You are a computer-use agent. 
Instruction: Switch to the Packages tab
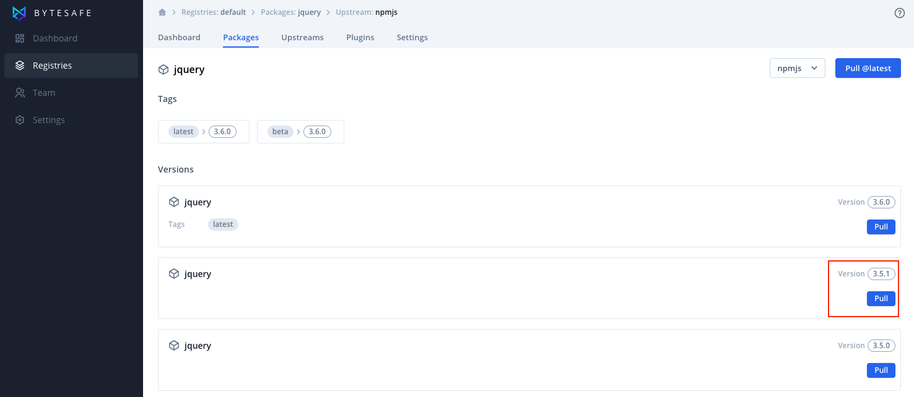pos(241,37)
